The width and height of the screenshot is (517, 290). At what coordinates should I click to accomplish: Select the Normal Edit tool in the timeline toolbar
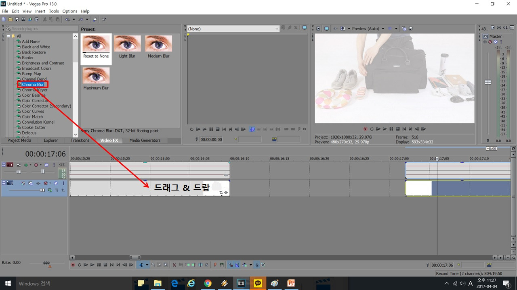click(141, 265)
